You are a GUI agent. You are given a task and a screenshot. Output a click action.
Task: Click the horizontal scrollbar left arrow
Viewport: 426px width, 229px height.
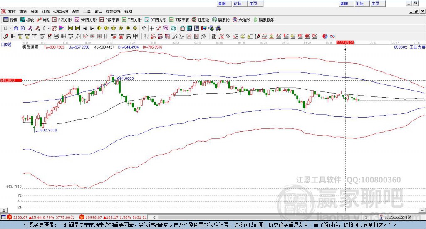[154, 217]
